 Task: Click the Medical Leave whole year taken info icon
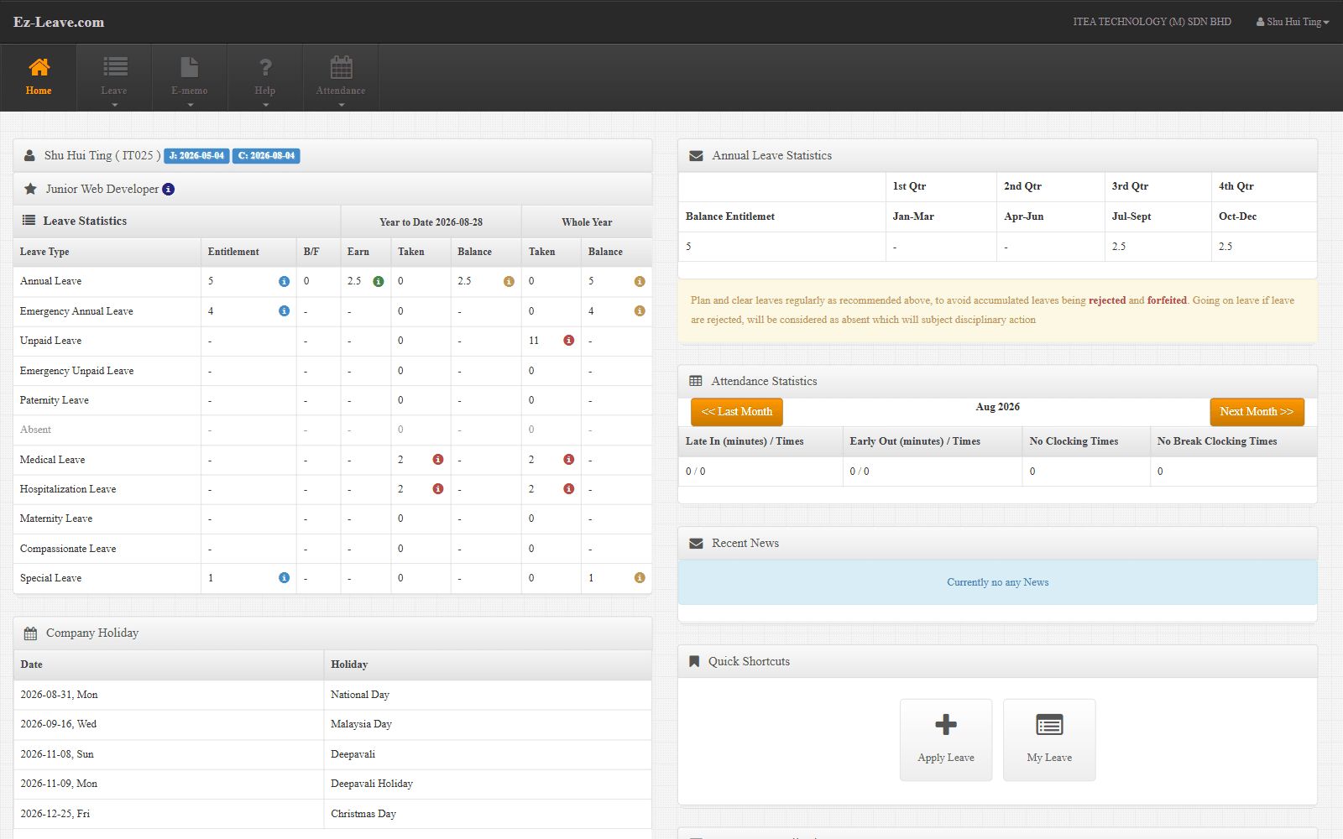tap(569, 460)
